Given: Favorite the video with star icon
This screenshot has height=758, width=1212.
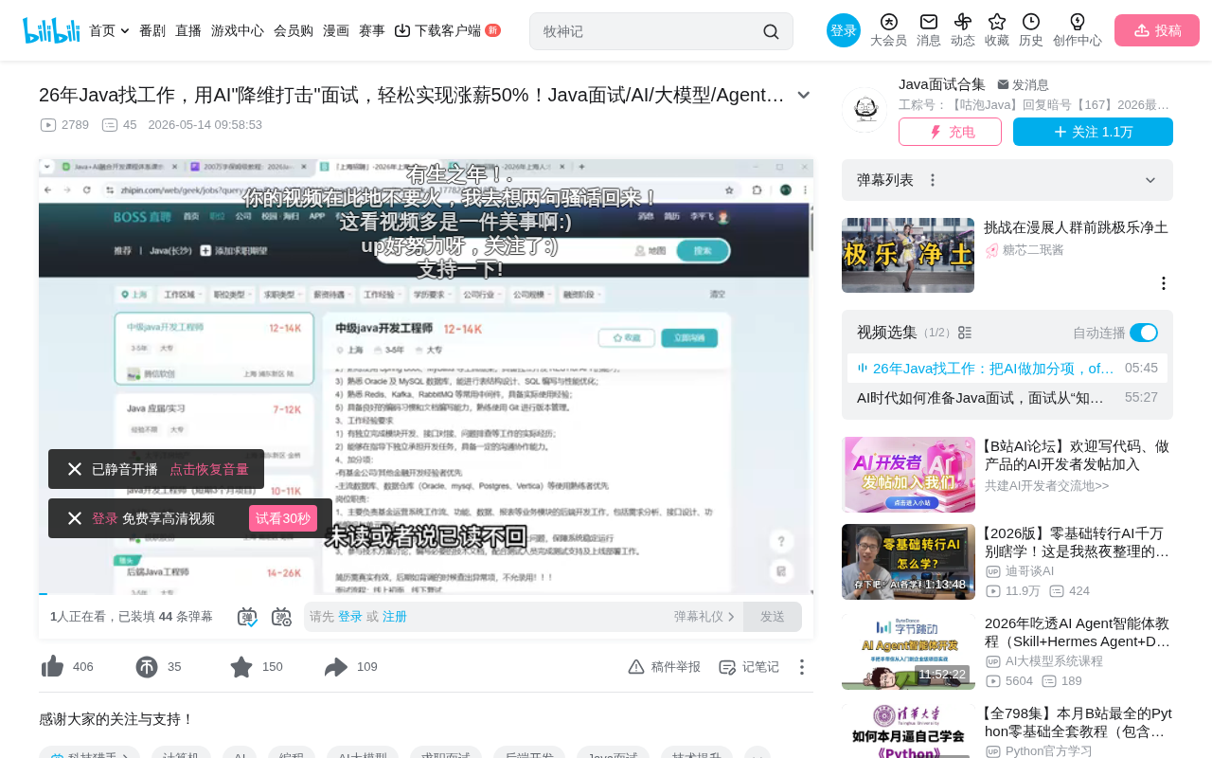Looking at the screenshot, I should 241,667.
